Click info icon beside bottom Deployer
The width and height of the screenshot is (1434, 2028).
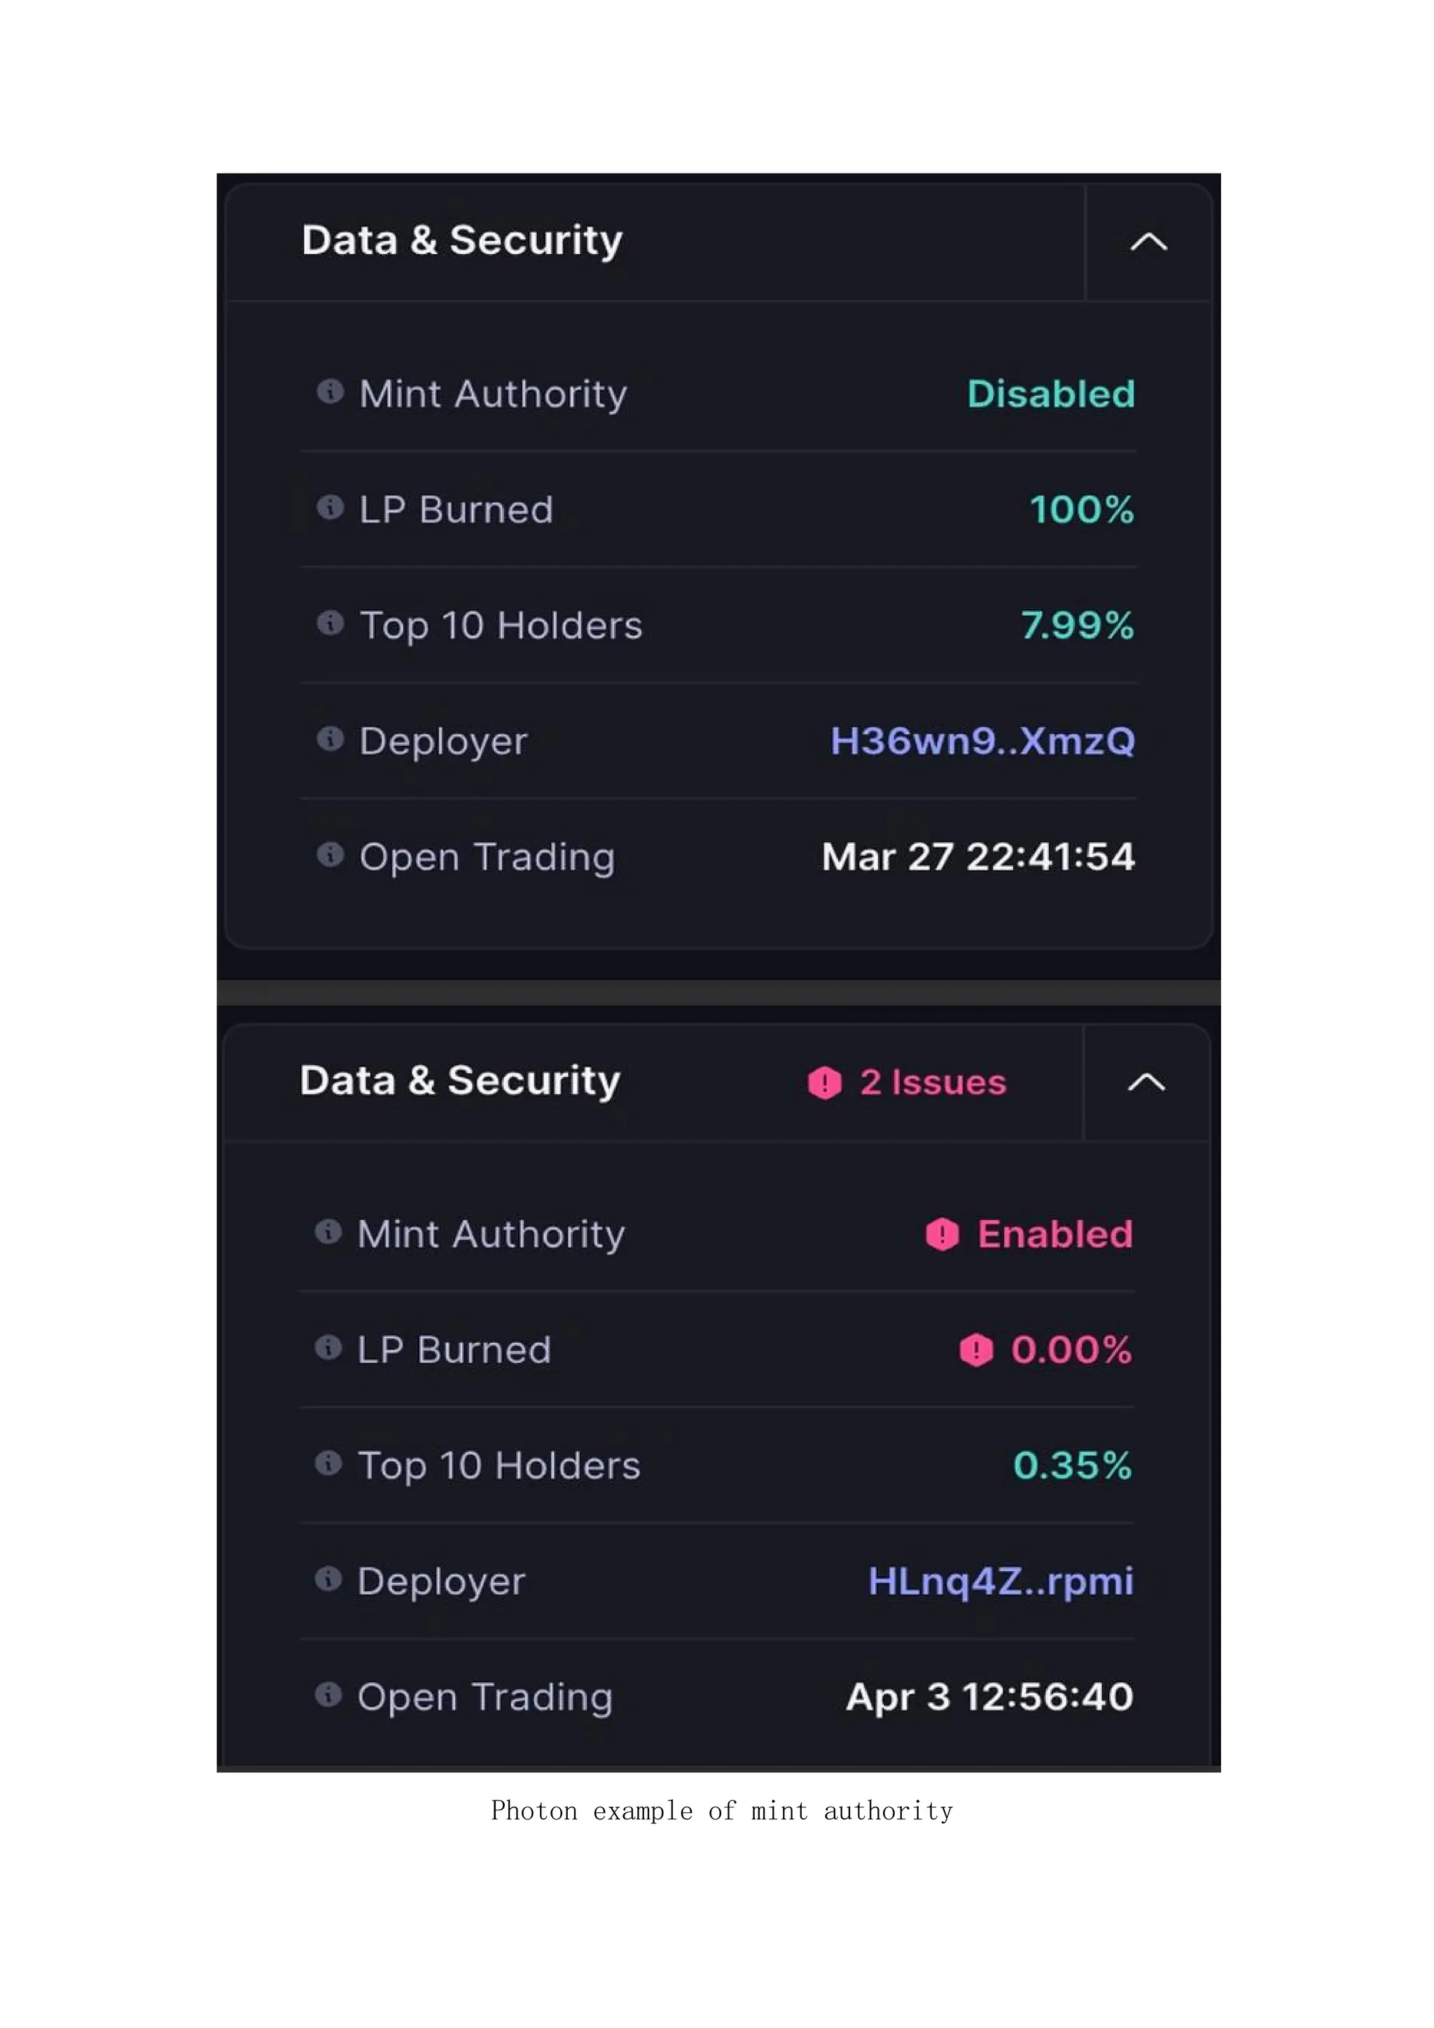coord(328,1578)
